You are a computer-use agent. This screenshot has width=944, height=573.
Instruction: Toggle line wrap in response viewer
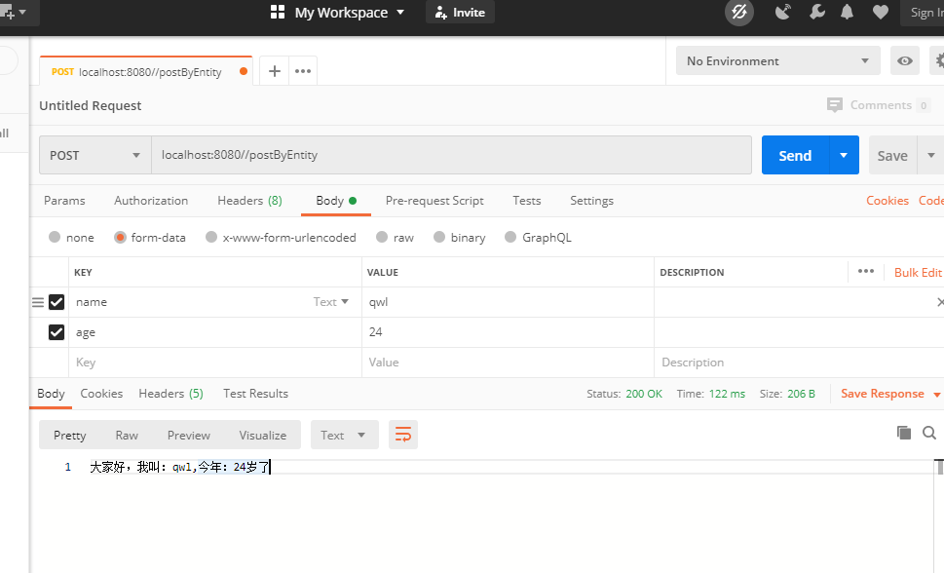(x=402, y=435)
